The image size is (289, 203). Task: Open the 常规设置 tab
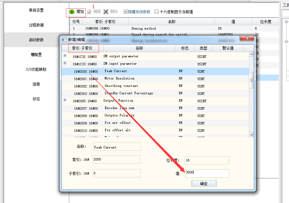point(36,10)
